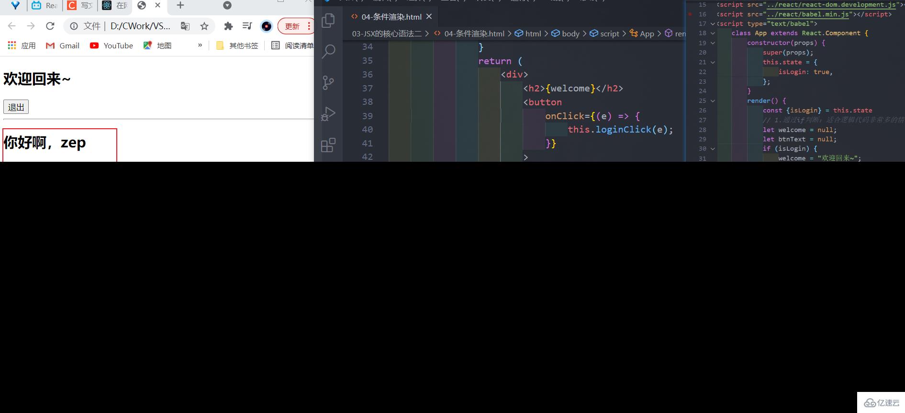Click the 退出 logout button on page
905x413 pixels.
(x=16, y=107)
